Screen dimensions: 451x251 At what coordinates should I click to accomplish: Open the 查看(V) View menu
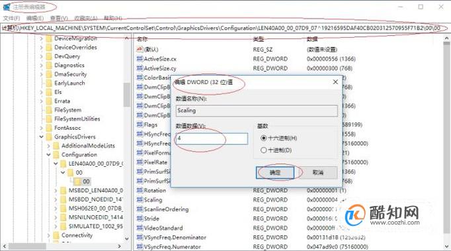59,18
